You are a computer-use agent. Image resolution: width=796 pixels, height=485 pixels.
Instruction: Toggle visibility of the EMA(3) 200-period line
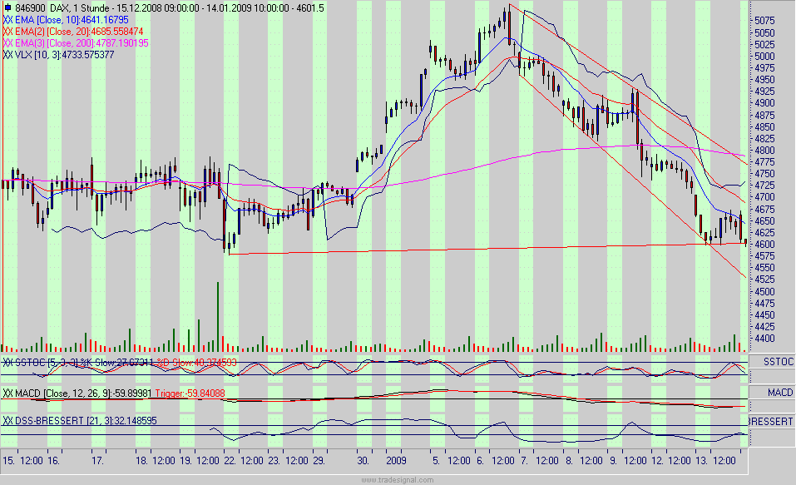[x=6, y=42]
